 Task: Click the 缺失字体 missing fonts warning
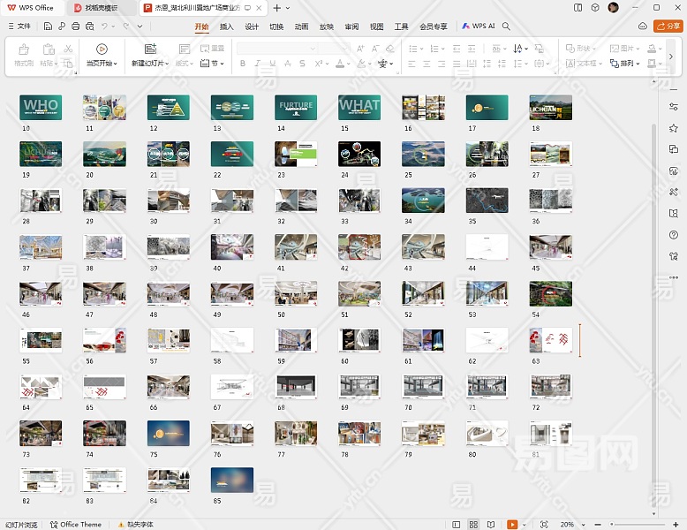[135, 525]
